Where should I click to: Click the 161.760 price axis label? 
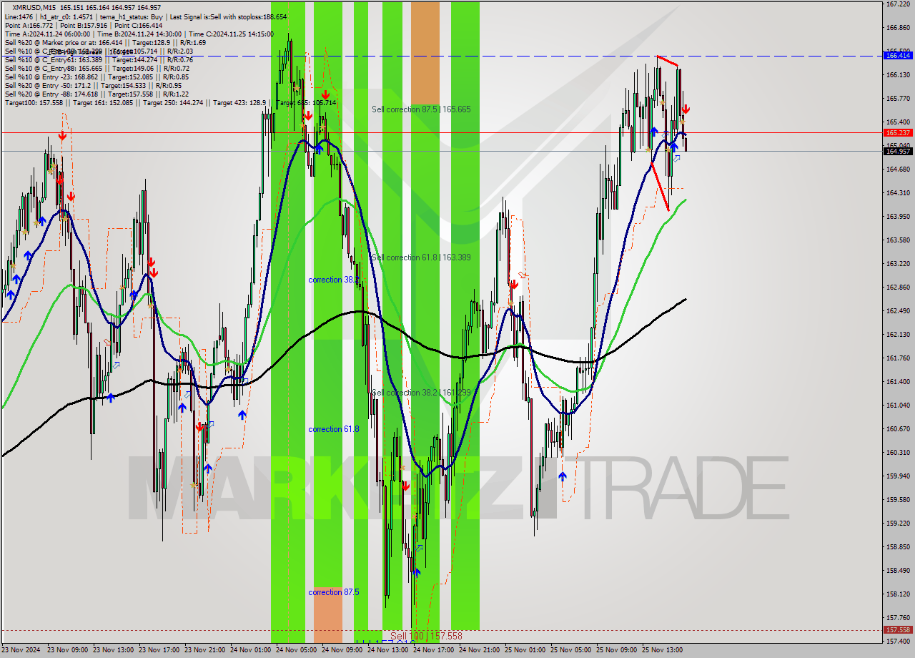[x=898, y=358]
